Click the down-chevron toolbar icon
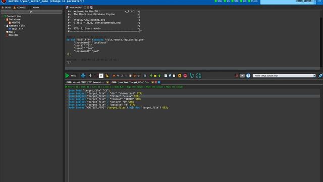The height and width of the screenshot is (182, 323). [x=118, y=76]
